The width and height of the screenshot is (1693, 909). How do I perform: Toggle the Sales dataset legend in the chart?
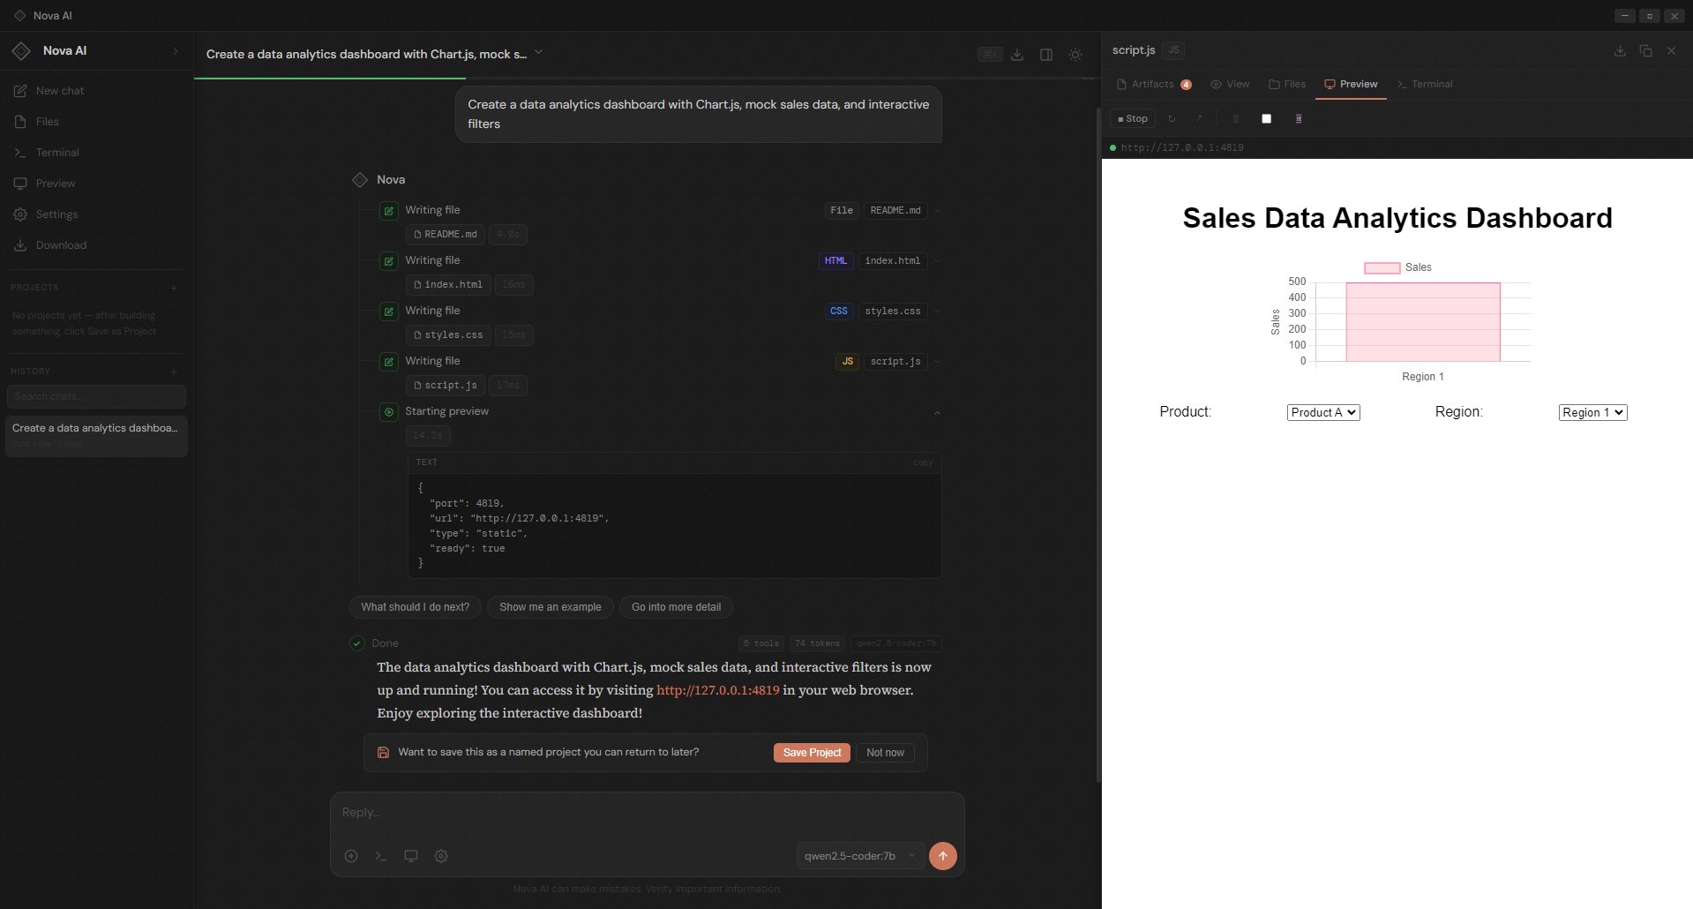tap(1397, 267)
